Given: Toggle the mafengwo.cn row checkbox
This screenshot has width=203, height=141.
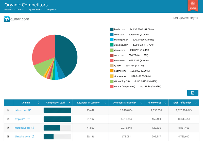Looking at the screenshot, I should (x=8, y=128).
